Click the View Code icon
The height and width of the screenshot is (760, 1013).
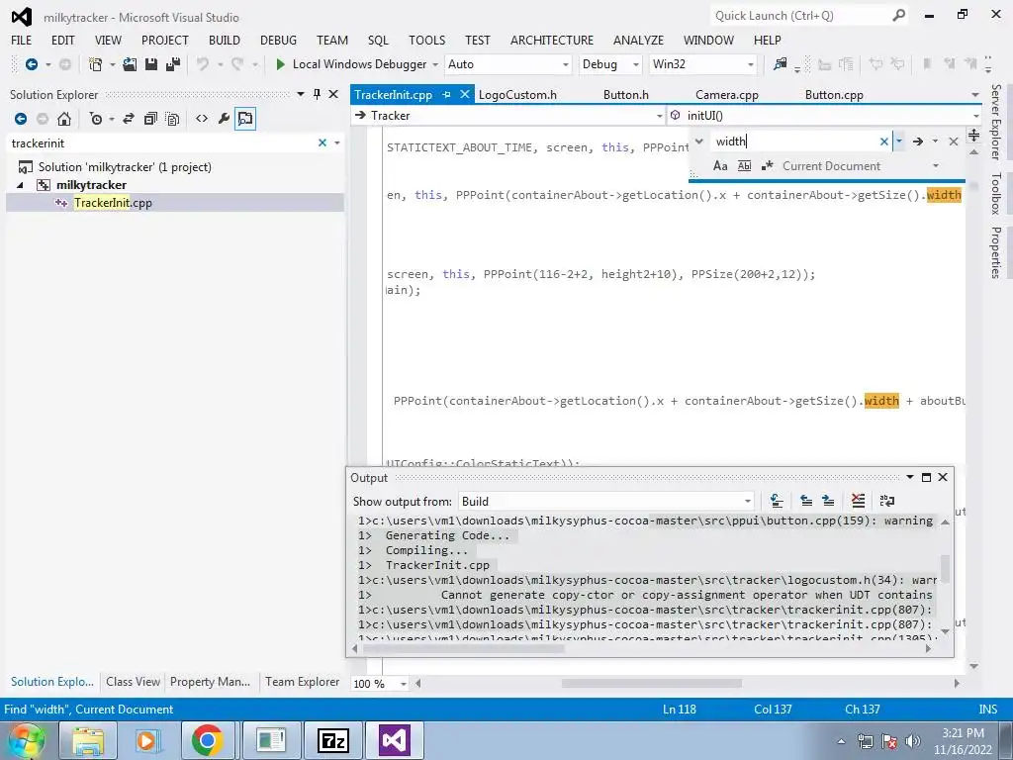[x=202, y=119]
